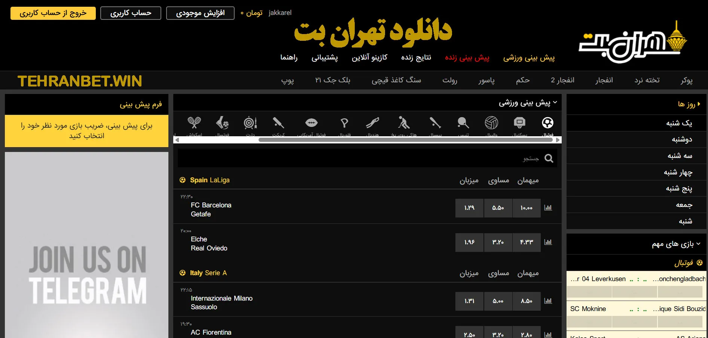Click the افزایش موجودی deposit button
This screenshot has width=708, height=338.
[x=200, y=13]
